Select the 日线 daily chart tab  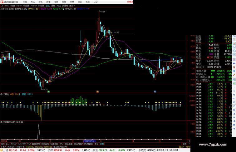coord(47,6)
